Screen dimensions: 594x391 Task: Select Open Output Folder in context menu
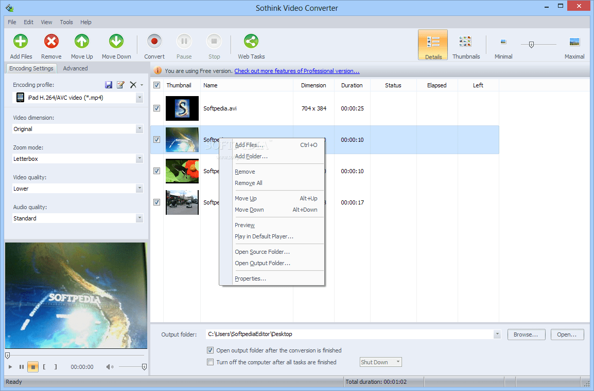click(x=263, y=263)
